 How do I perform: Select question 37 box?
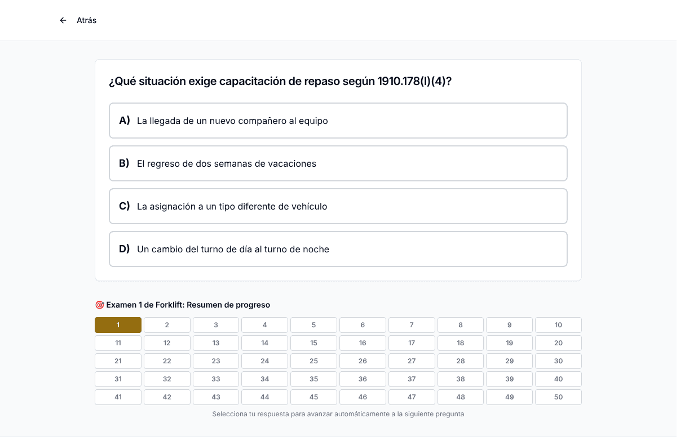(412, 379)
